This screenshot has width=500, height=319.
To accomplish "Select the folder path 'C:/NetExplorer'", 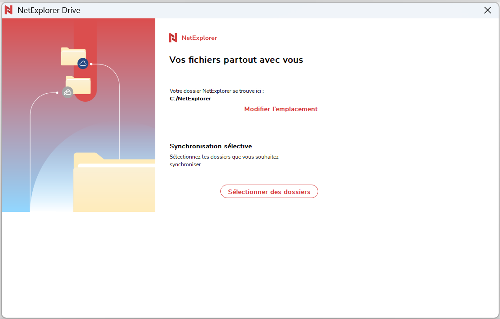I will (x=190, y=99).
